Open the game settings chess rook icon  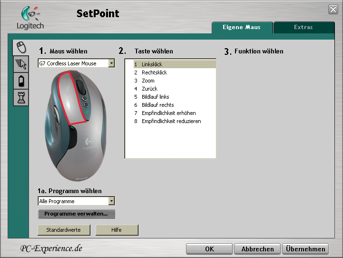[21, 98]
